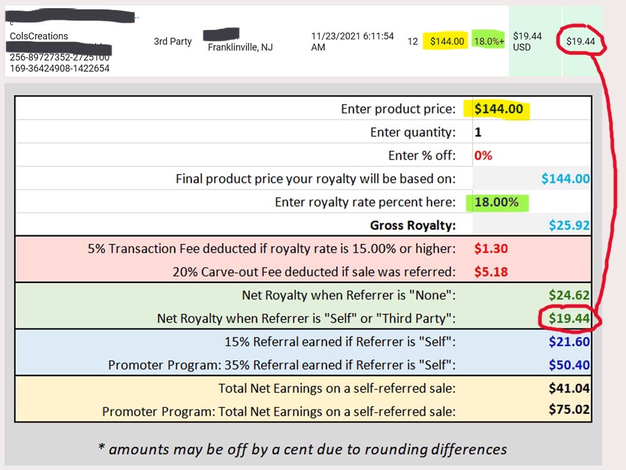Select Promoter Program total $75.02

point(569,409)
